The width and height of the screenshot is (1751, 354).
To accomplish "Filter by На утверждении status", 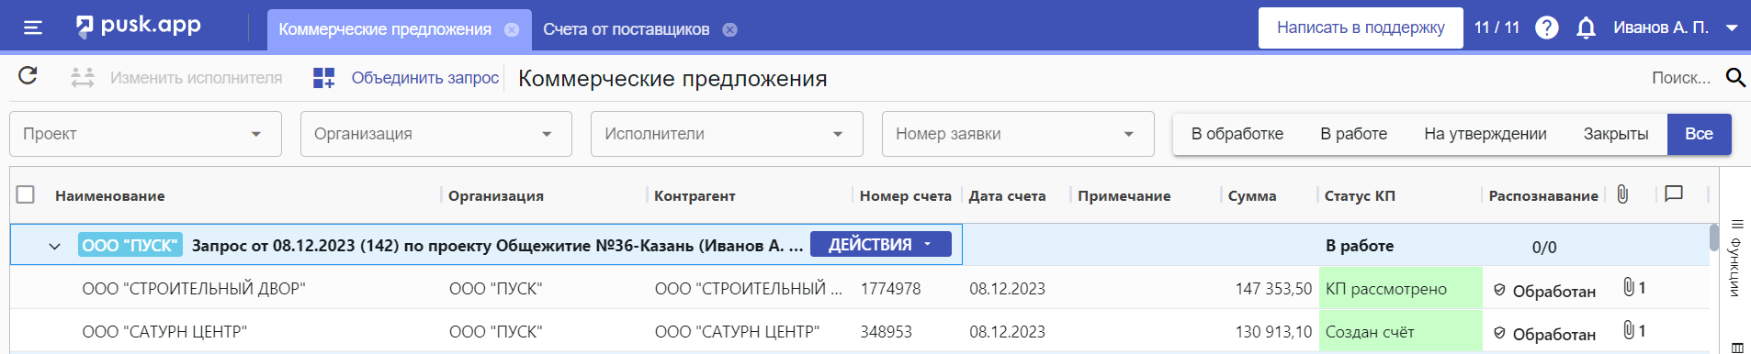I will click(x=1485, y=134).
